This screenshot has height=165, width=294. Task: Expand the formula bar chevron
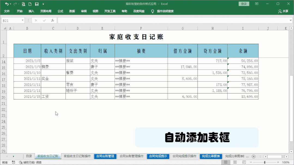[x=291, y=20]
